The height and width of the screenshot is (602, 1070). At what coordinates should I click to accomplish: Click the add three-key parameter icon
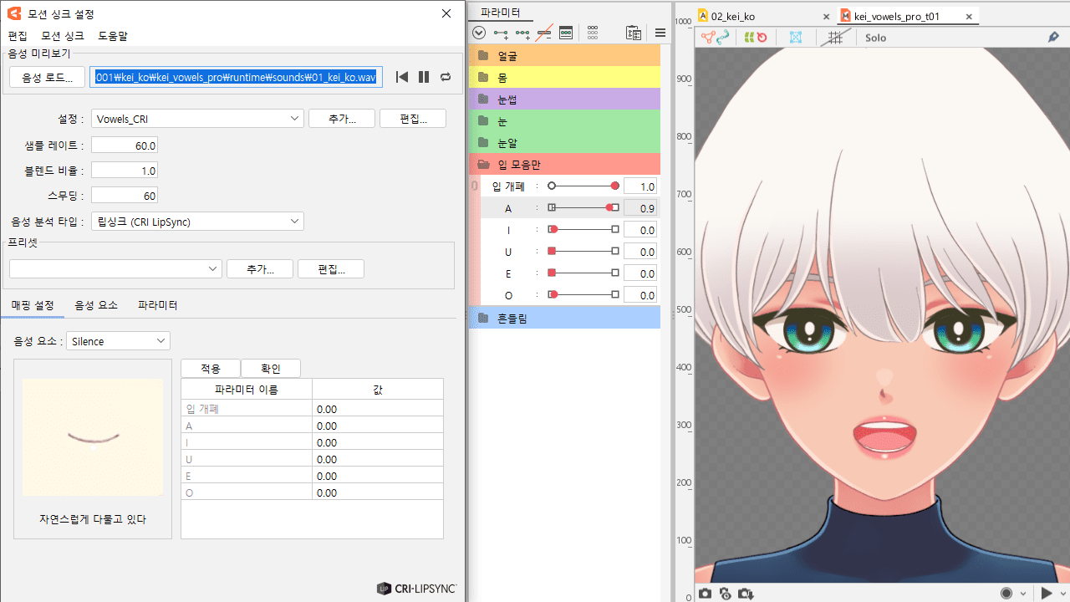click(x=522, y=33)
